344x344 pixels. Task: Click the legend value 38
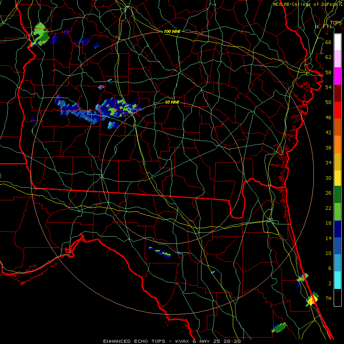tap(328, 148)
